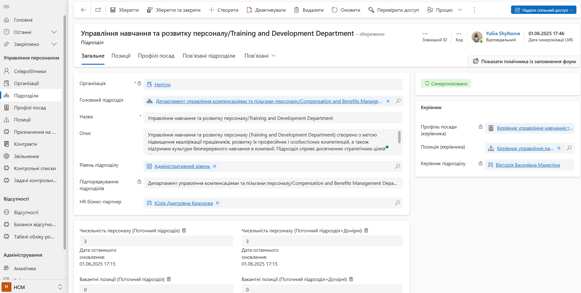Screen dimensions: 581x293
Task: Remove Адміністративний рівень value with X
Action: (215, 166)
